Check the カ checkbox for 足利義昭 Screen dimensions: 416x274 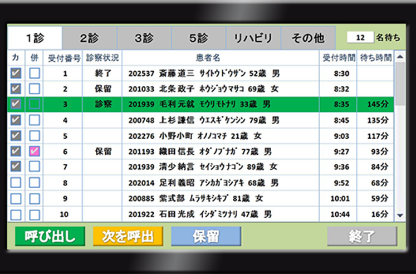coord(16,183)
